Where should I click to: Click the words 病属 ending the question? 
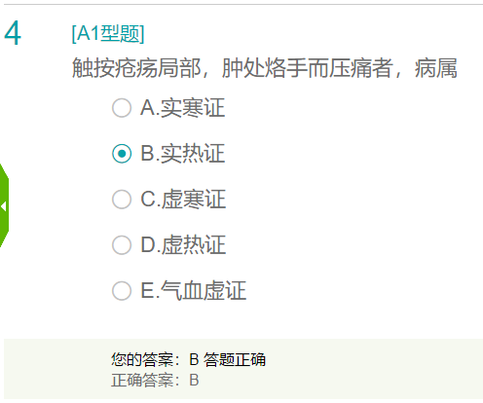click(x=436, y=68)
